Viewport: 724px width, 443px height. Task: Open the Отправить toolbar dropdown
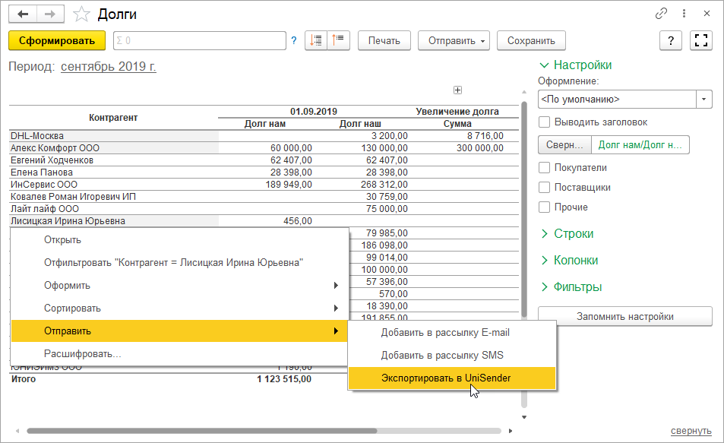click(457, 41)
